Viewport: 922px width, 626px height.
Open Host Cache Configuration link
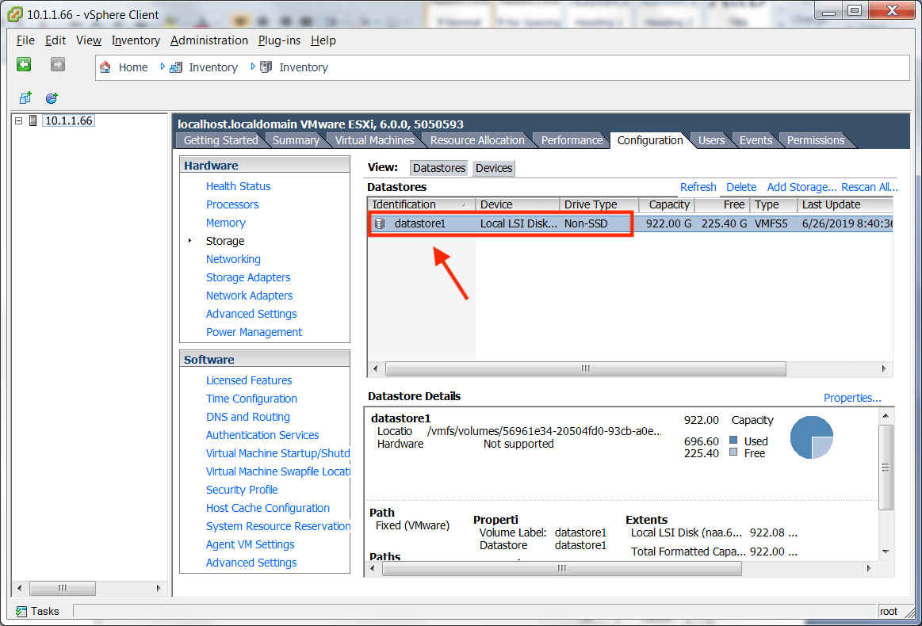(267, 508)
